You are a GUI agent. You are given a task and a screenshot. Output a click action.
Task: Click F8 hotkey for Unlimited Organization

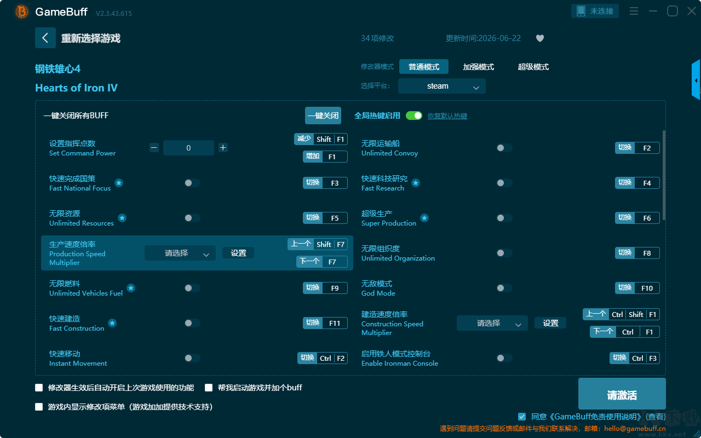click(x=637, y=253)
